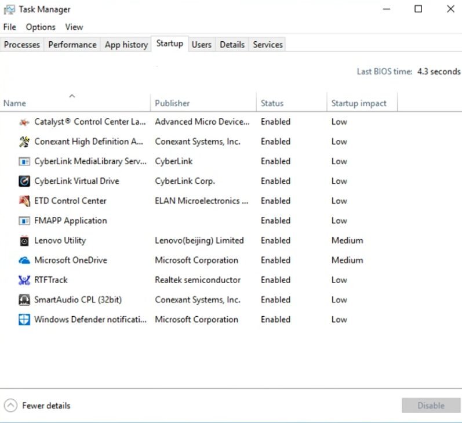Click the RTFTrack icon
The image size is (462, 423).
[24, 280]
